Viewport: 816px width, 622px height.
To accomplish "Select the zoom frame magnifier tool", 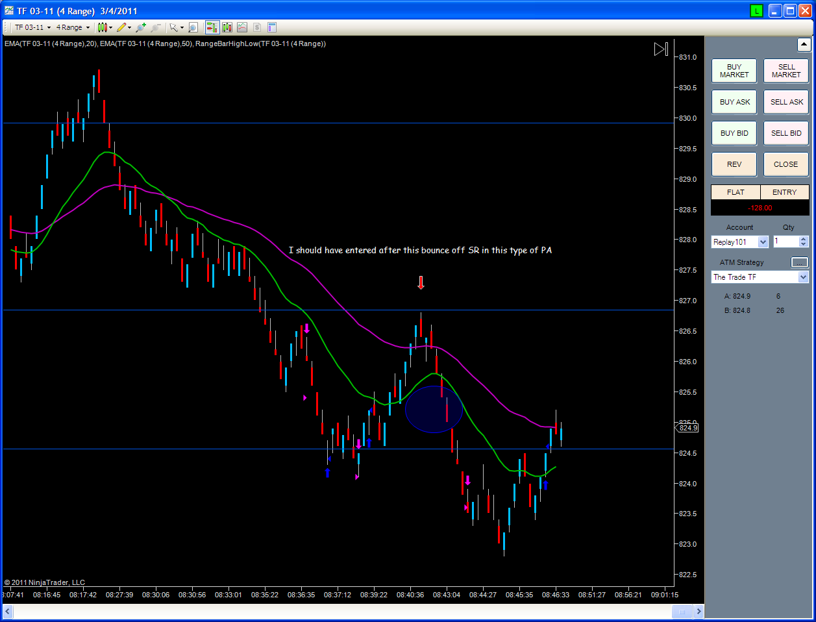I will click(x=193, y=27).
